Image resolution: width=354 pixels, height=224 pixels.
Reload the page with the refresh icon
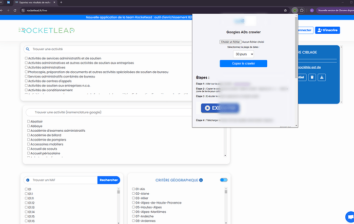click(x=15, y=10)
